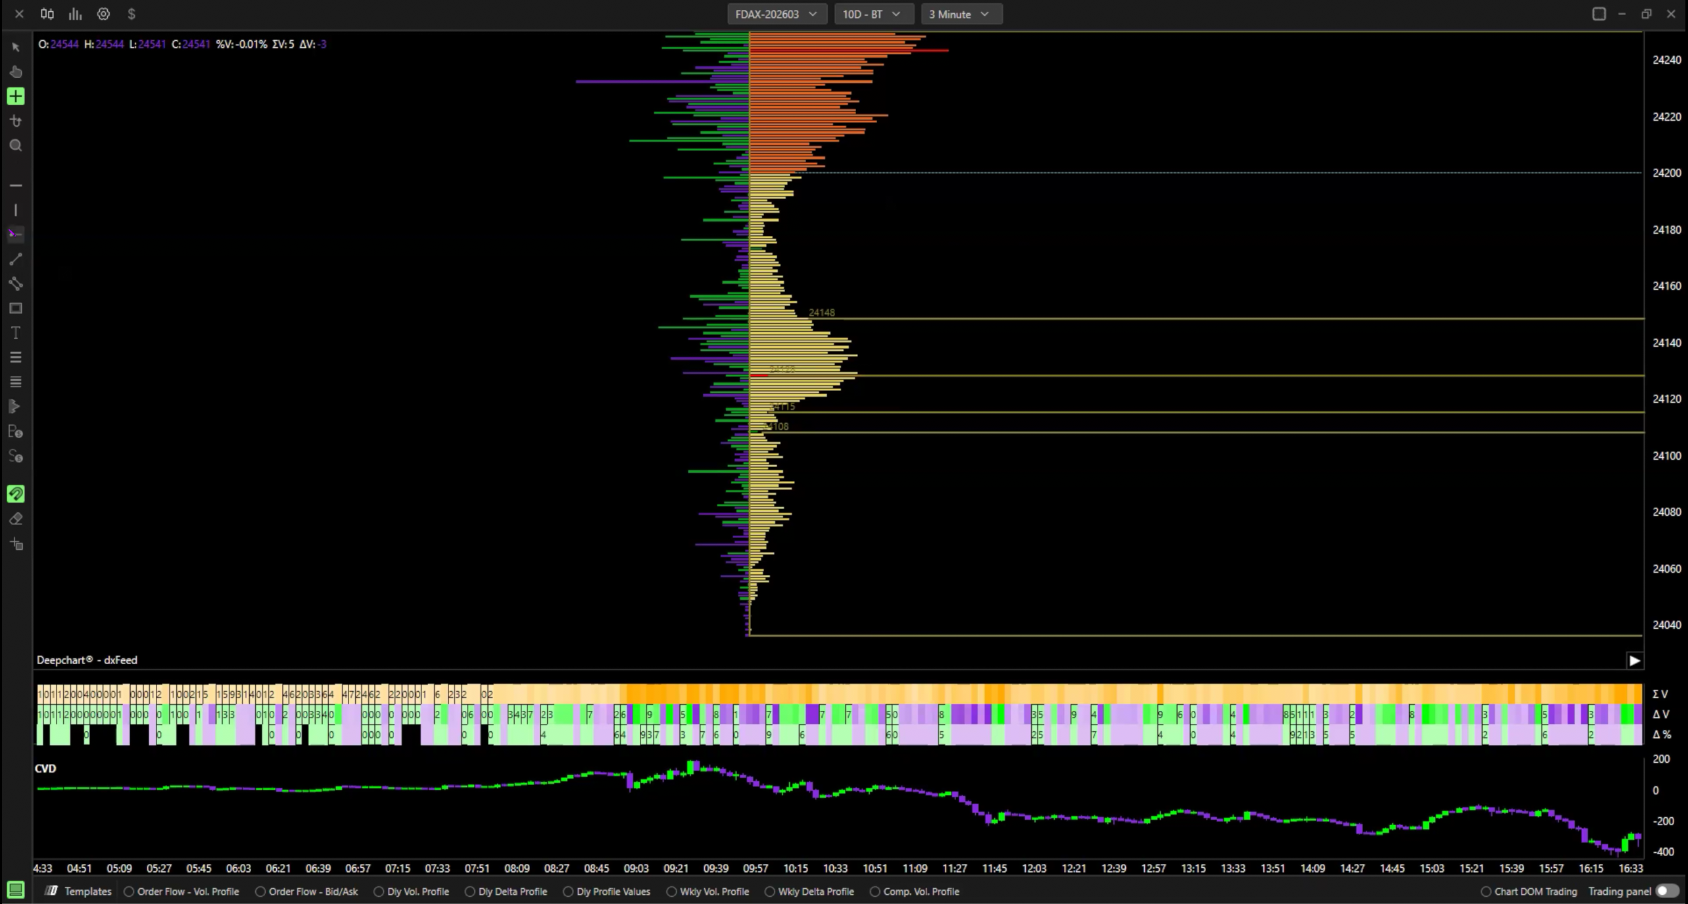Viewport: 1688px width, 904px height.
Task: Expand the 10D - BT range dropdown
Action: coord(872,14)
